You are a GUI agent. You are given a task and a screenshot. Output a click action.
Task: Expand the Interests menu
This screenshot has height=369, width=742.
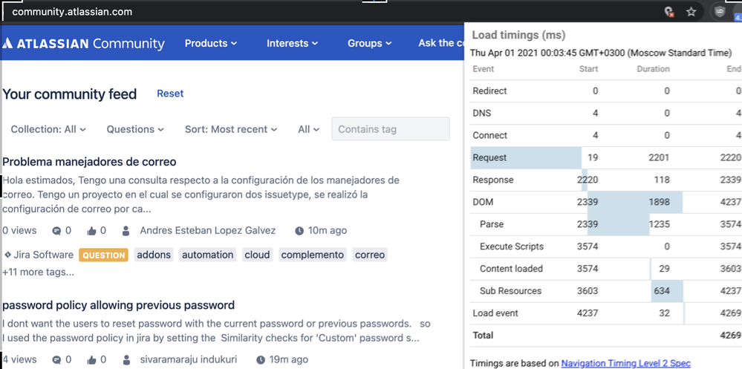pos(292,43)
